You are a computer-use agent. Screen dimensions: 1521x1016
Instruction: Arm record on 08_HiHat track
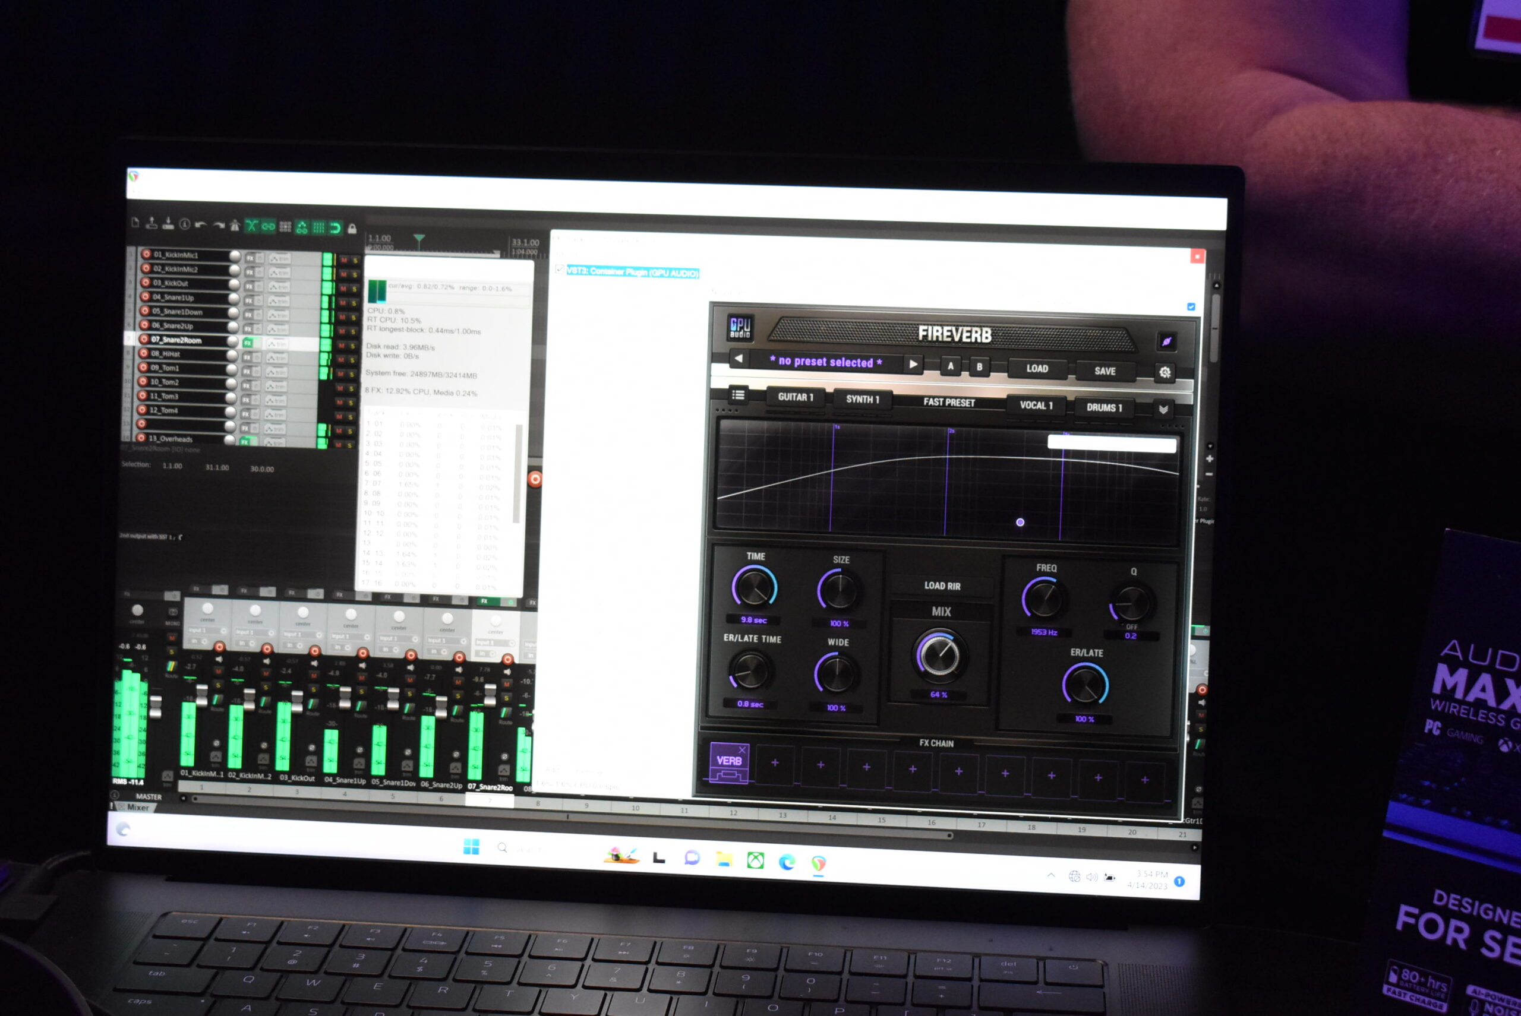(143, 353)
